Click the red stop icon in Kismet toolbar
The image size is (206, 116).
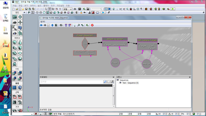click(92, 25)
